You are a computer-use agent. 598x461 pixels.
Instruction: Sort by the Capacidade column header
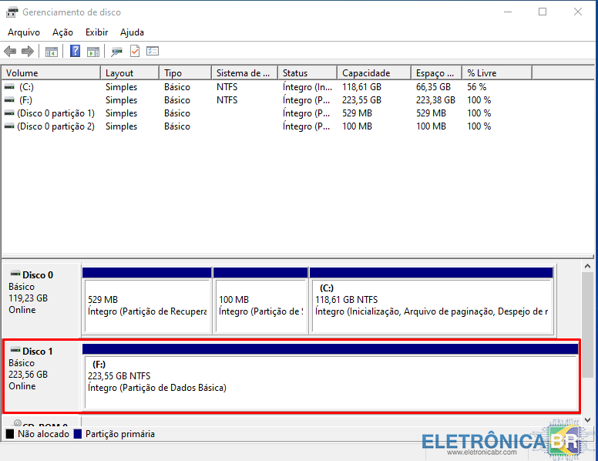coord(373,73)
